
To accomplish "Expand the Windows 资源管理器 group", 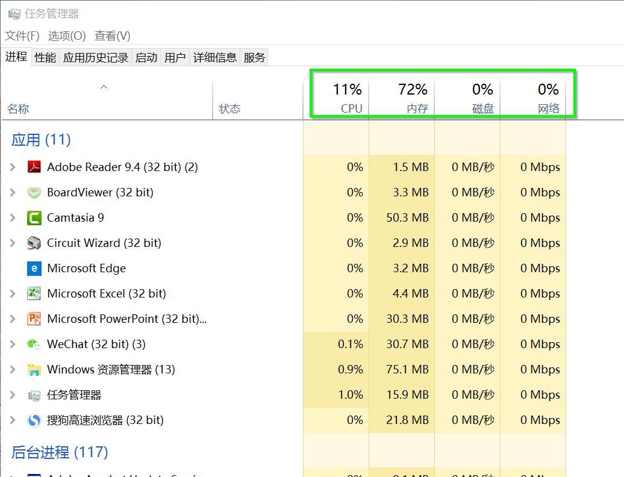I will 14,369.
